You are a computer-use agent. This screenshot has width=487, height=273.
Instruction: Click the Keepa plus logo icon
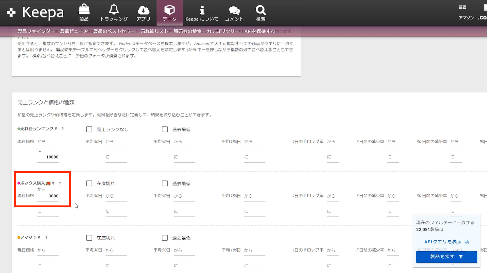click(x=11, y=12)
